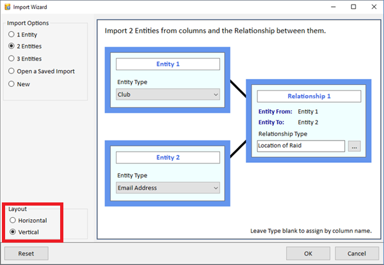This screenshot has width=384, height=265.
Task: Open the Entity 2 type dropdown showing Email Address
Action: 168,188
